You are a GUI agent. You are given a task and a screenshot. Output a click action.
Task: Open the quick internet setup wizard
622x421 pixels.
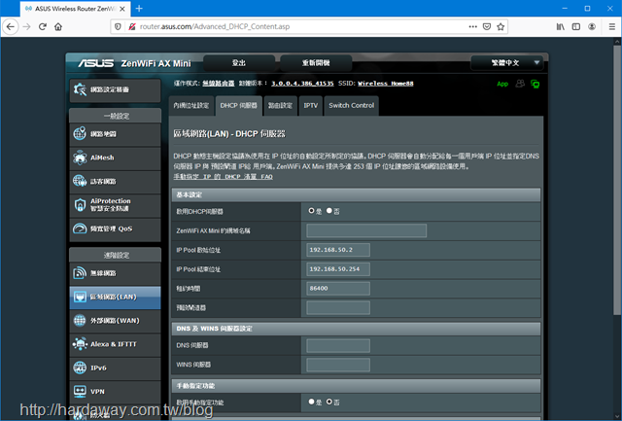click(x=115, y=89)
